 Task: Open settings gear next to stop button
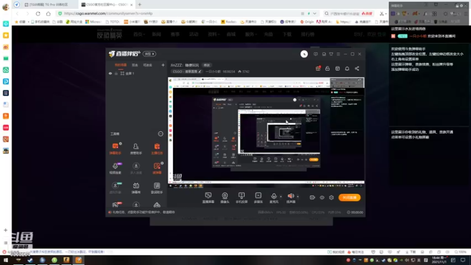[331, 197]
